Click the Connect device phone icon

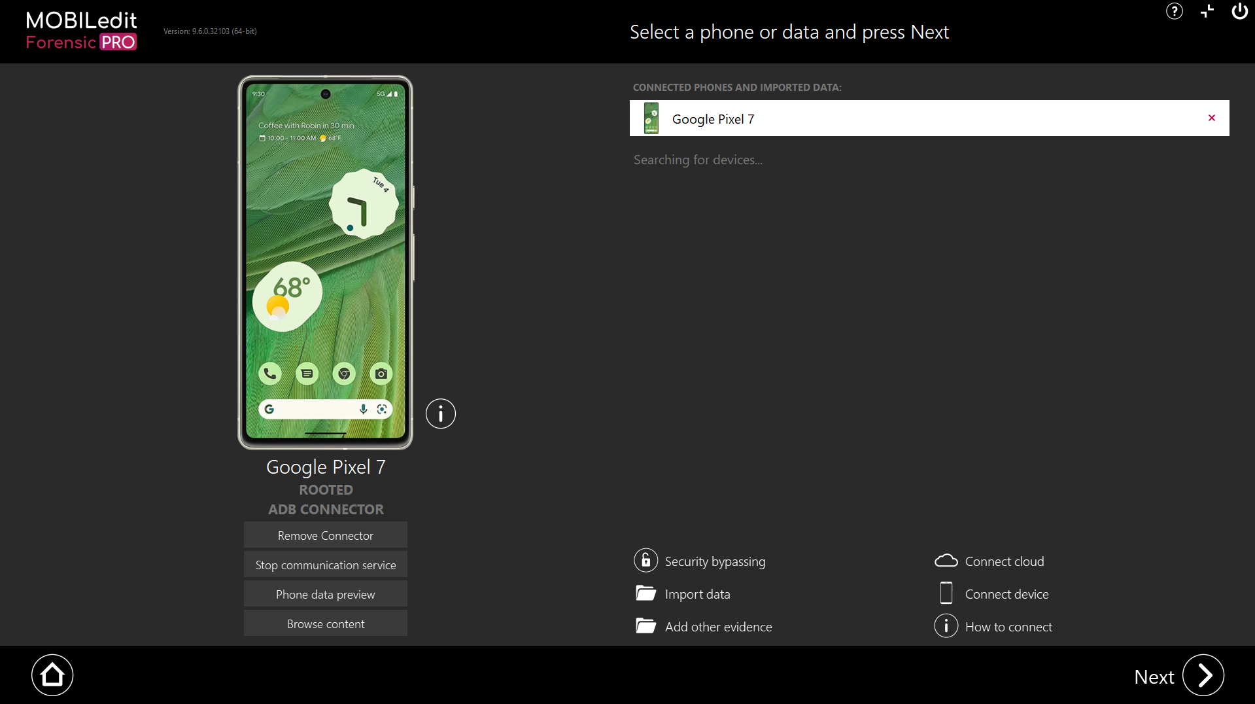coord(946,593)
